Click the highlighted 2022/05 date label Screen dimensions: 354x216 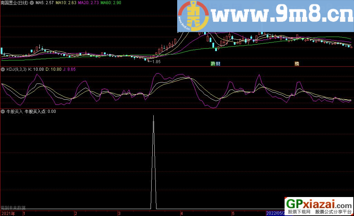click(276, 213)
